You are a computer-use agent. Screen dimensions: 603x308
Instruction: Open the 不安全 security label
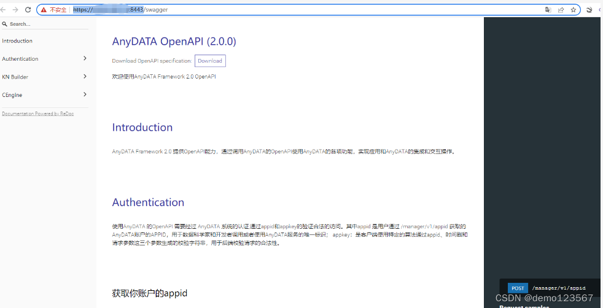[58, 10]
